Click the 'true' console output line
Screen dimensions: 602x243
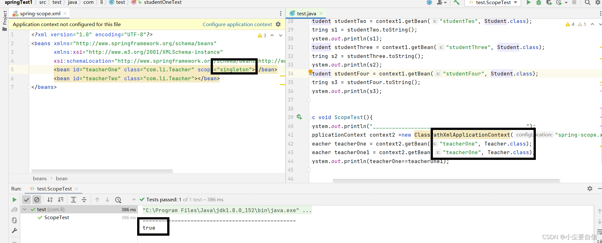(149, 228)
